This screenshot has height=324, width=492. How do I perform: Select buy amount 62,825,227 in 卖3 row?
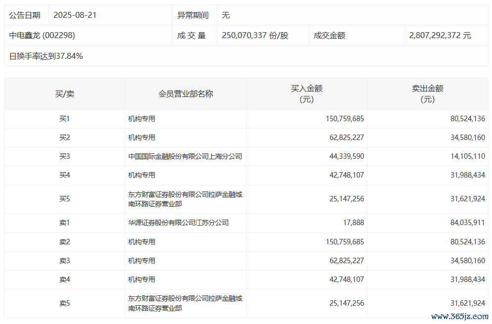[346, 261]
